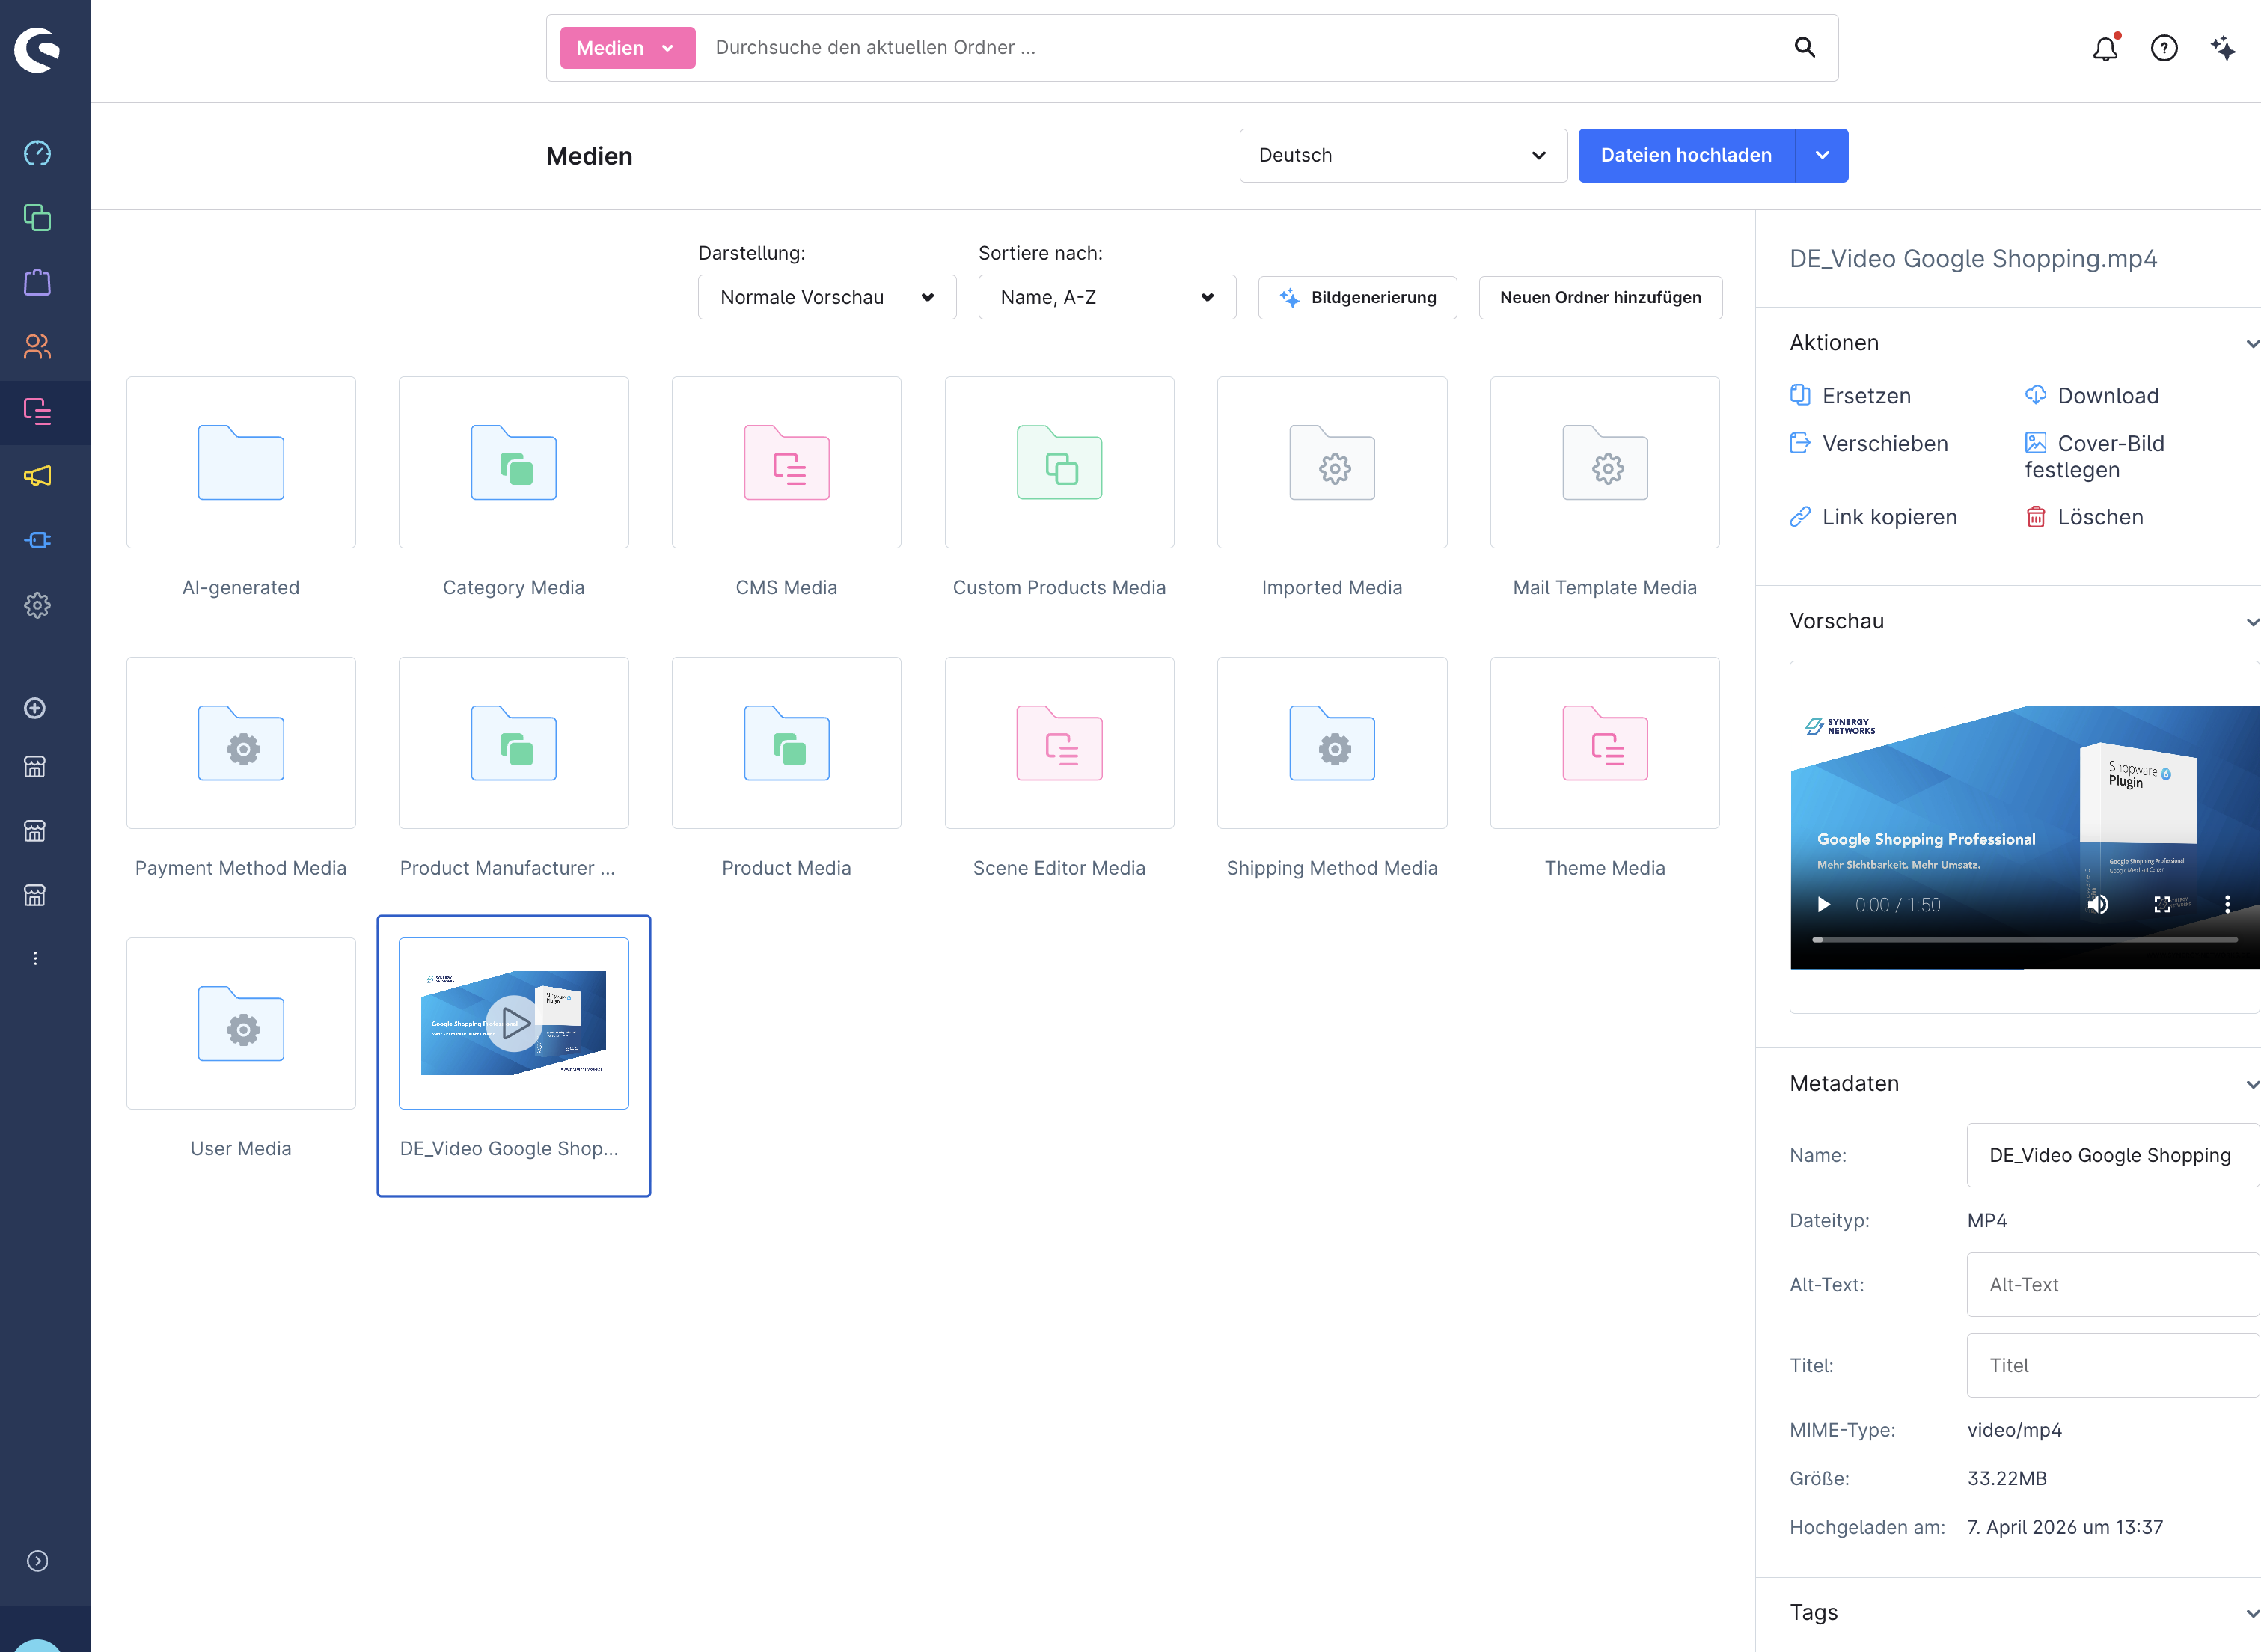Screen dimensions: 2261x1652
Task: Select the DE_Video Google Shop video thumbnail
Action: click(x=514, y=1024)
